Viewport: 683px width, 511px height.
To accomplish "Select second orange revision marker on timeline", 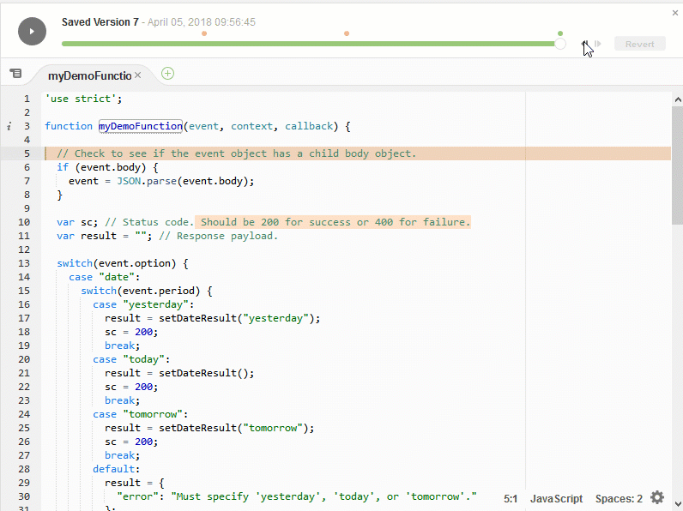I will (x=347, y=34).
